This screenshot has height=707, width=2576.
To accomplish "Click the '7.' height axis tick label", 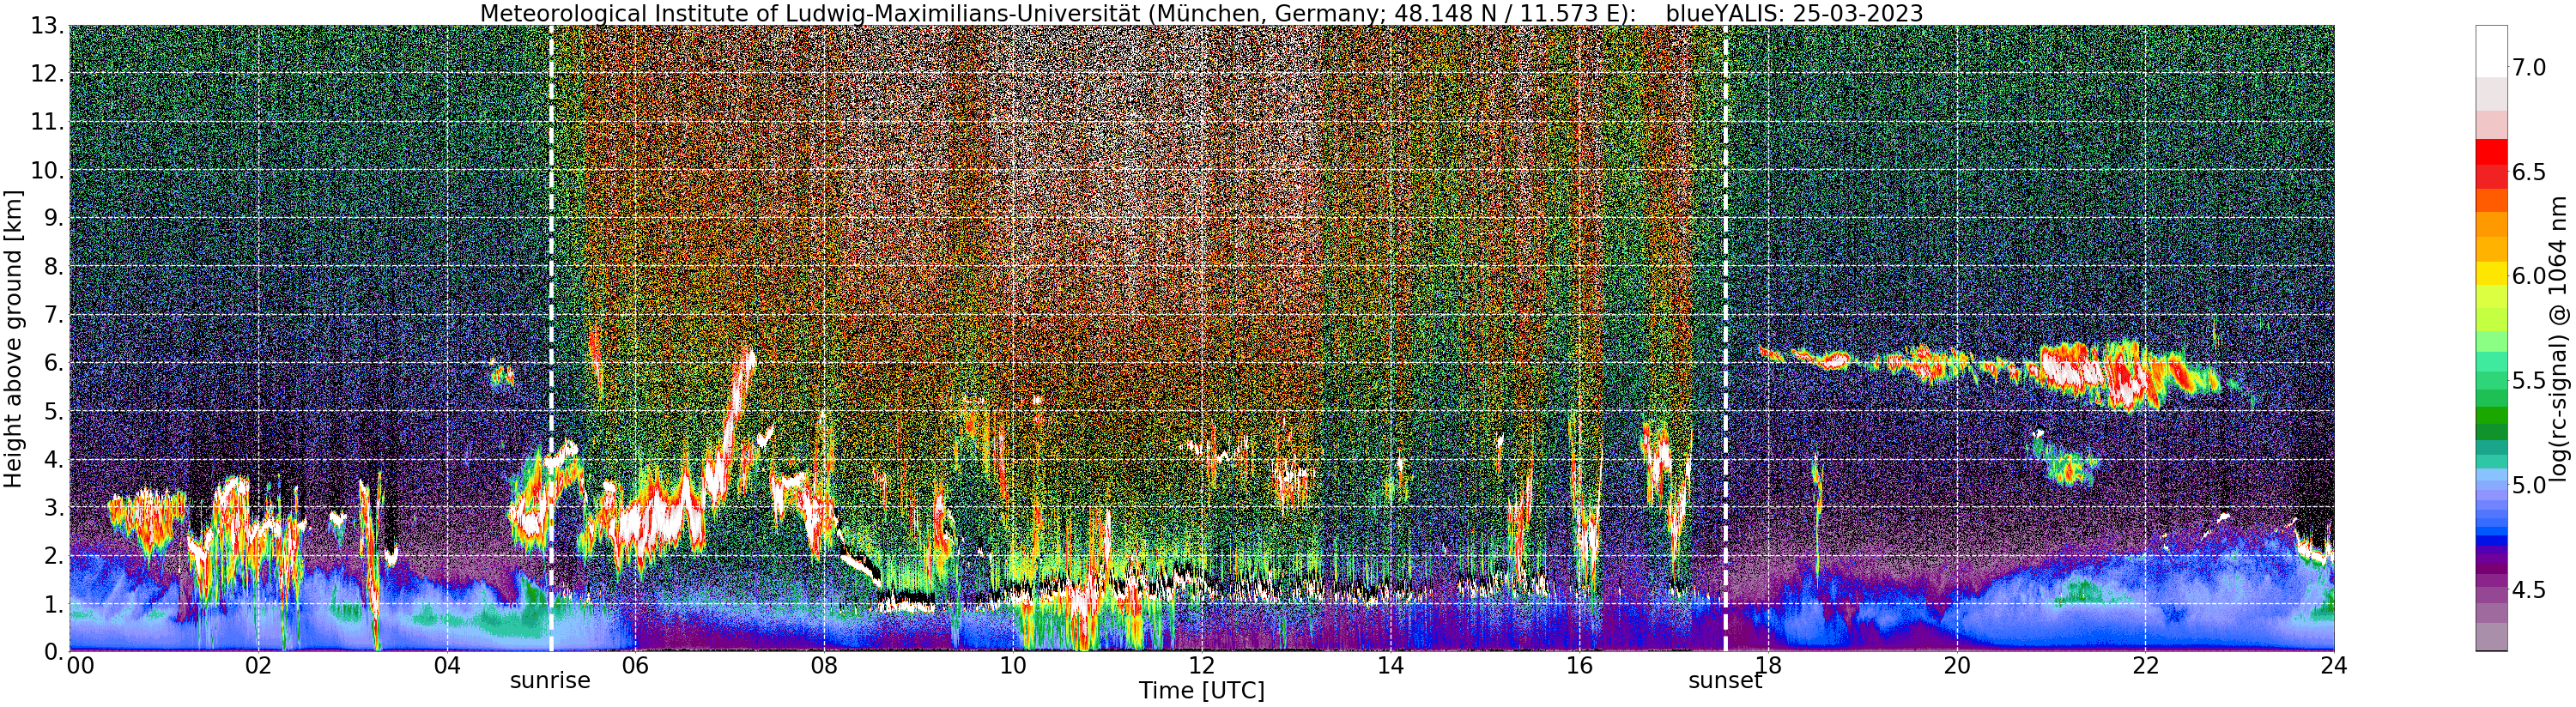I will coord(52,315).
